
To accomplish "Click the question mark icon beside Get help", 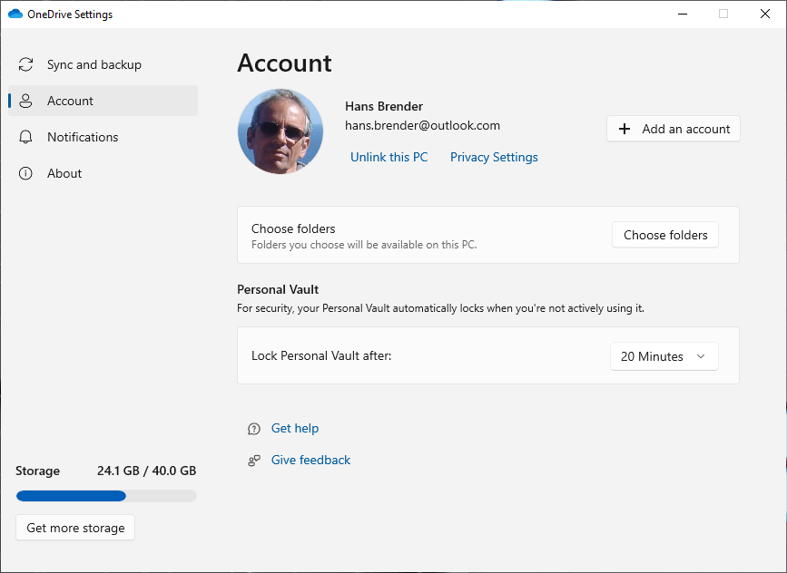I will click(x=254, y=429).
